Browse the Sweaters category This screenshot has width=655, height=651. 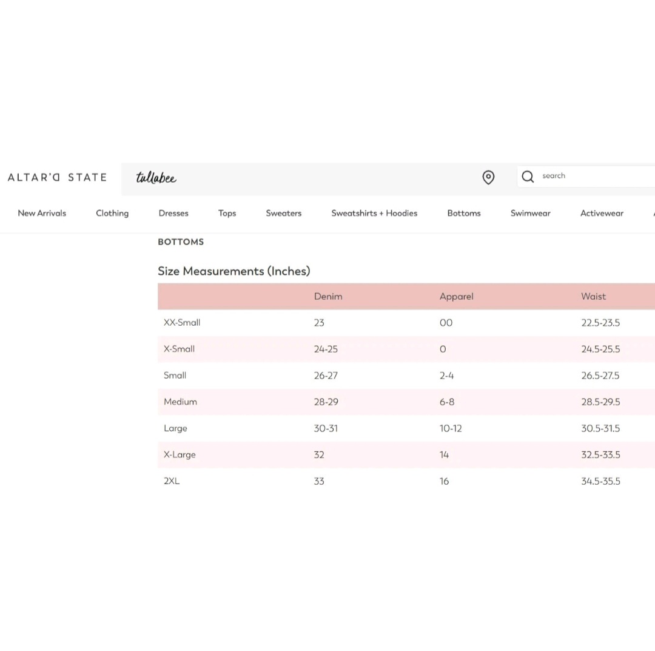tap(283, 213)
